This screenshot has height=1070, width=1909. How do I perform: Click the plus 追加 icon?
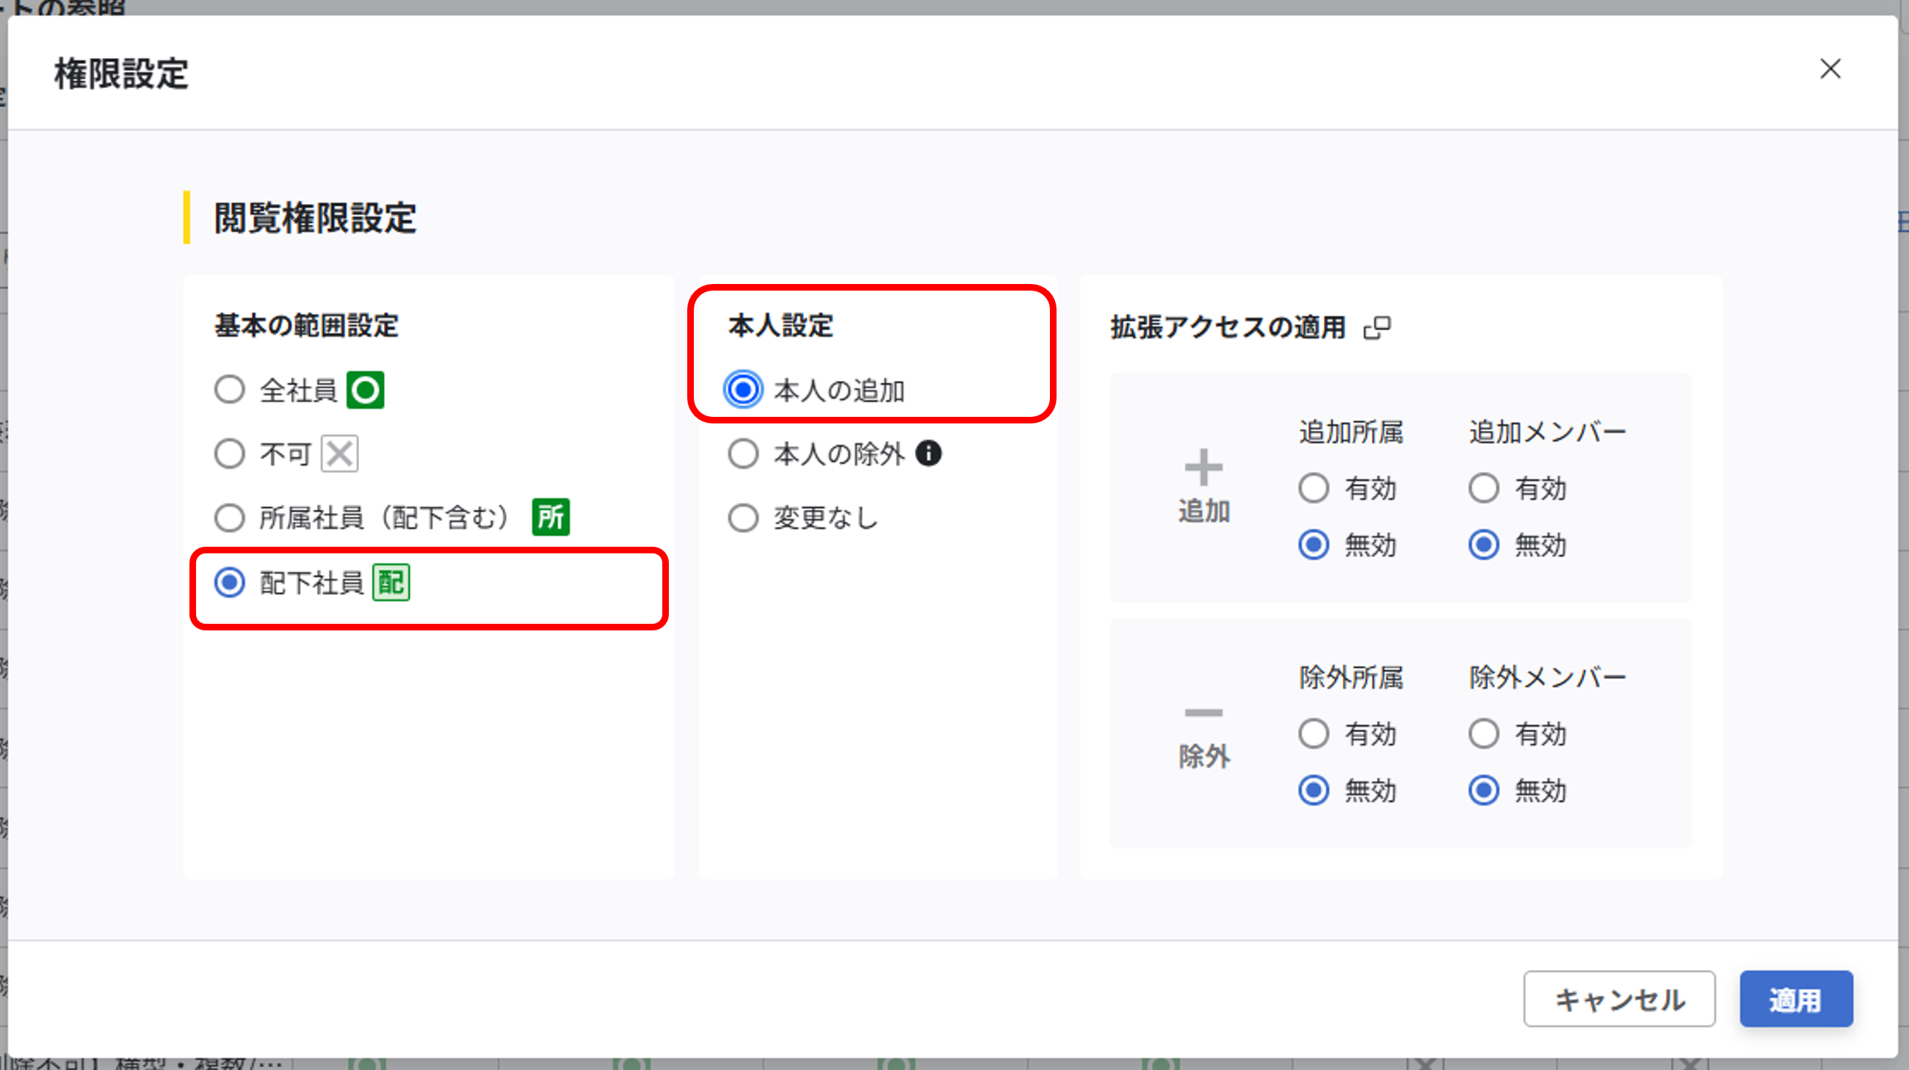(1203, 467)
